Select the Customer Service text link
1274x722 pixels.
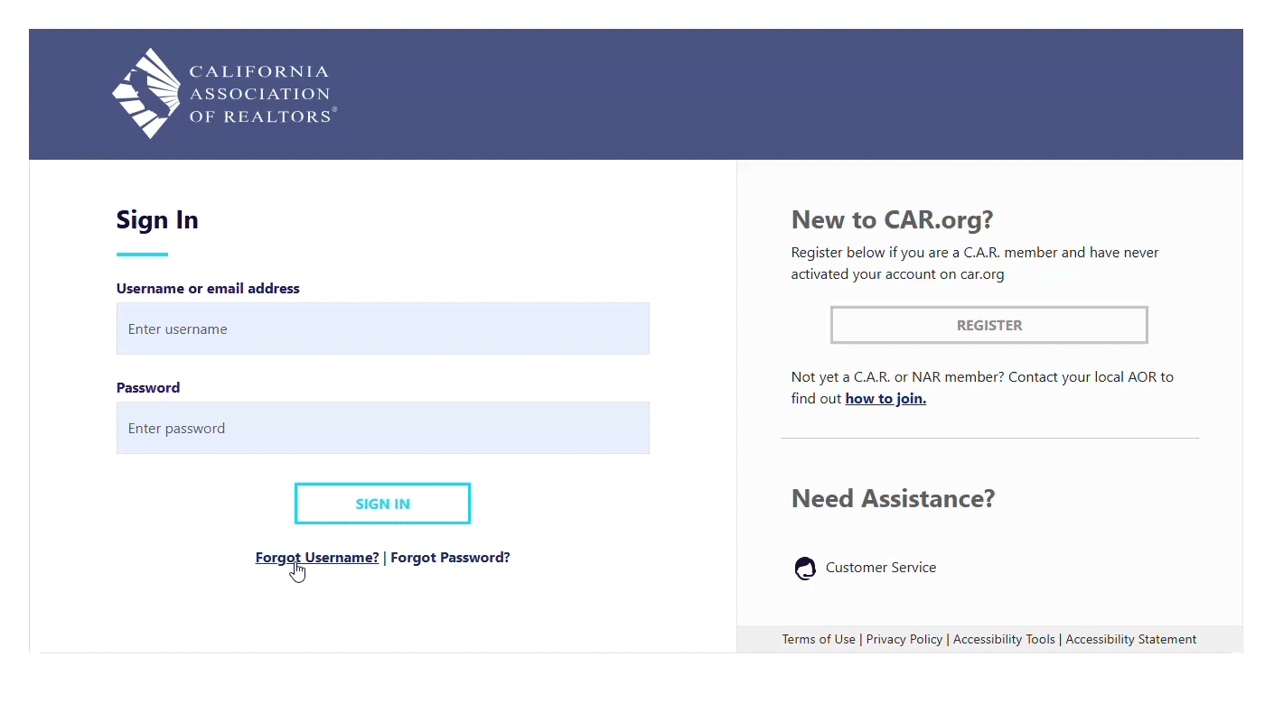click(880, 568)
